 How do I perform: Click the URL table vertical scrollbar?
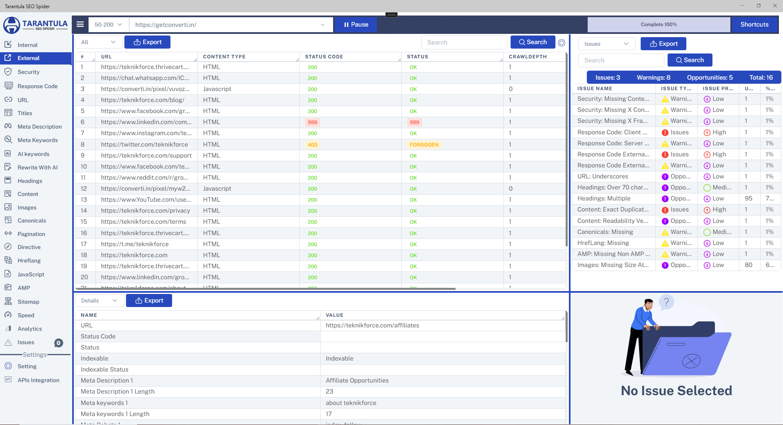(567, 149)
